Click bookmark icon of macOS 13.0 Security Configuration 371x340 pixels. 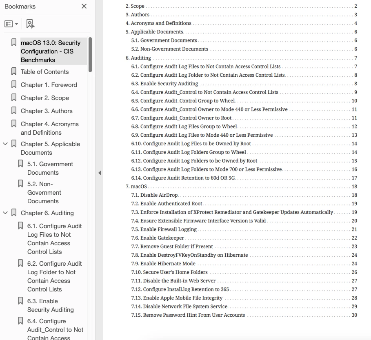pyautogui.click(x=14, y=42)
